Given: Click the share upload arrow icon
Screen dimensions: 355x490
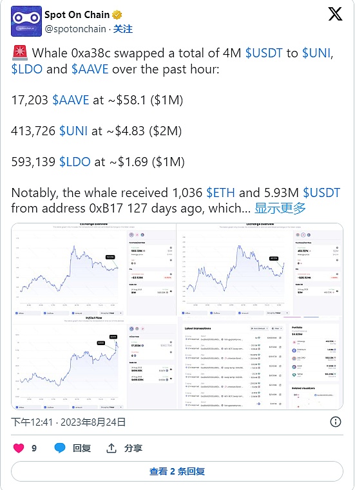Looking at the screenshot, I should click(111, 448).
